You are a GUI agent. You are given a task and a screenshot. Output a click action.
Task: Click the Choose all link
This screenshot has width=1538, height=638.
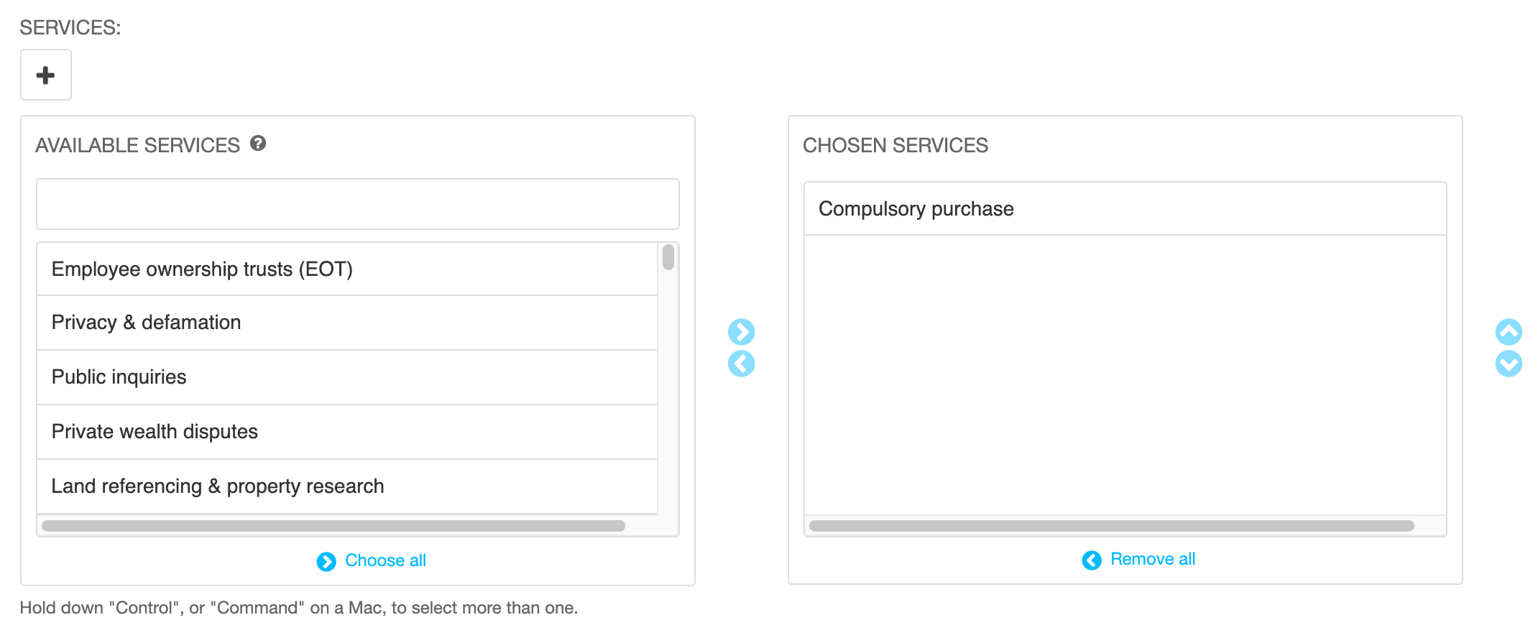point(385,560)
